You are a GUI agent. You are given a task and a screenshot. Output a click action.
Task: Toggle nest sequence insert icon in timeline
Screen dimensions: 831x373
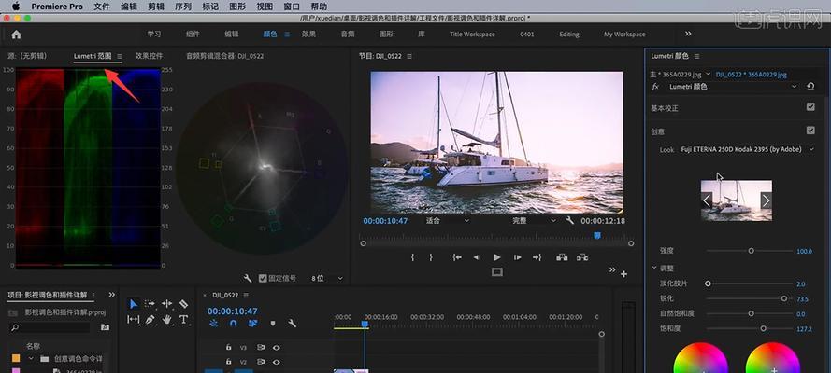point(213,324)
